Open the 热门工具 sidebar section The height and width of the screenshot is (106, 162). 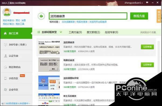[16, 33]
